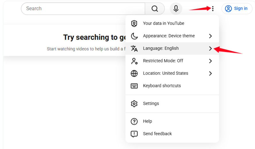Click the globe Location icon
The height and width of the screenshot is (149, 255).
pos(134,74)
